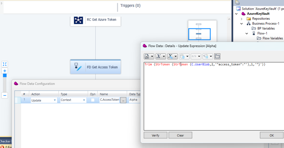Collapse the Business Process-1 node
Viewport: 284px width, 148px height.
[x=242, y=24]
